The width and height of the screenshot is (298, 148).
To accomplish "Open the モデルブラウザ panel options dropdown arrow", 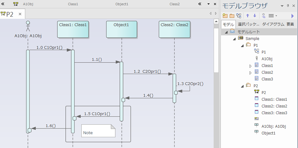I will click(282, 6).
